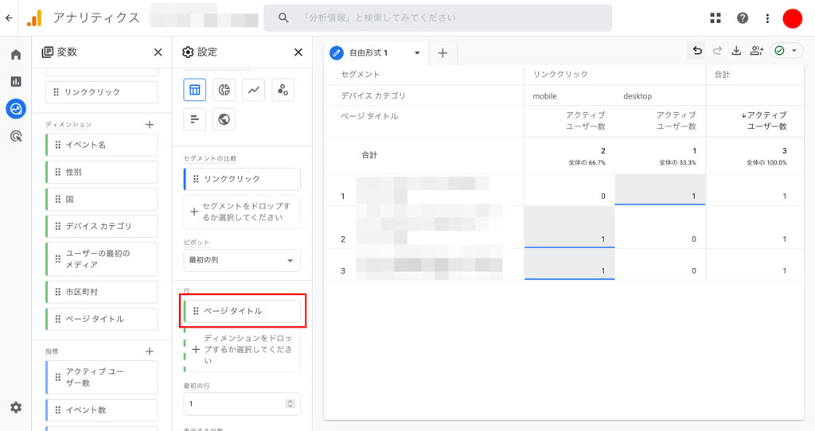
Task: Click the ページ タイトル table header
Action: (x=369, y=116)
